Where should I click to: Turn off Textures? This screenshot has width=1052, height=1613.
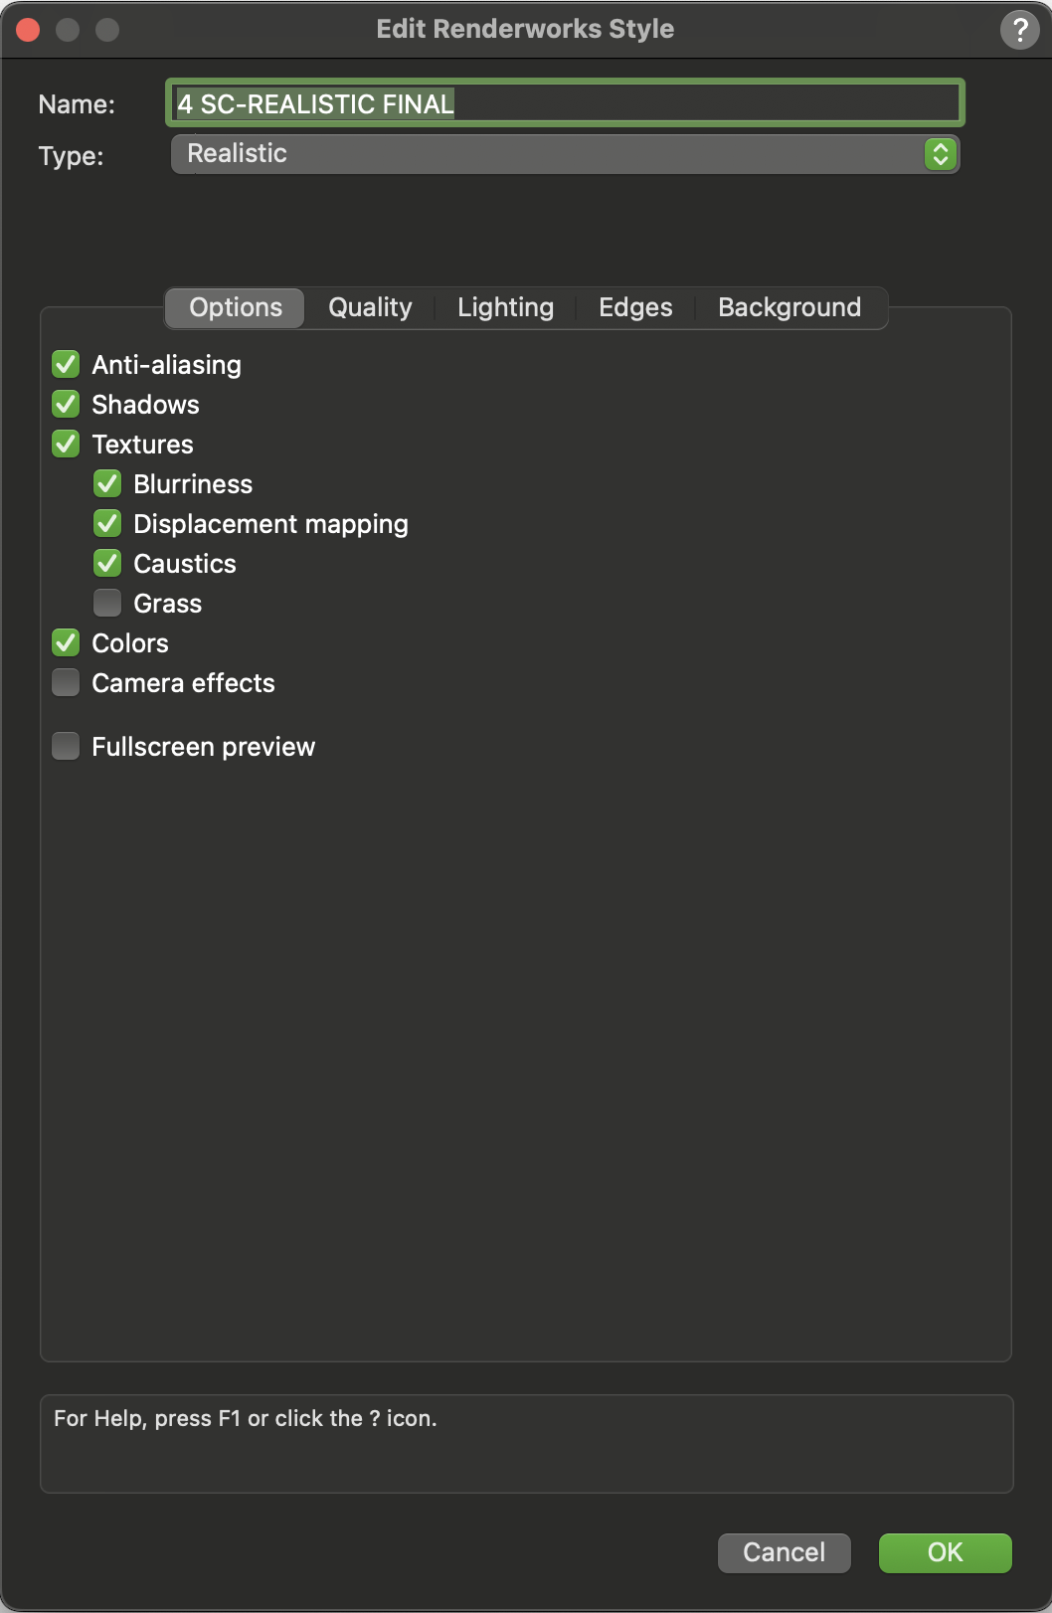(65, 444)
